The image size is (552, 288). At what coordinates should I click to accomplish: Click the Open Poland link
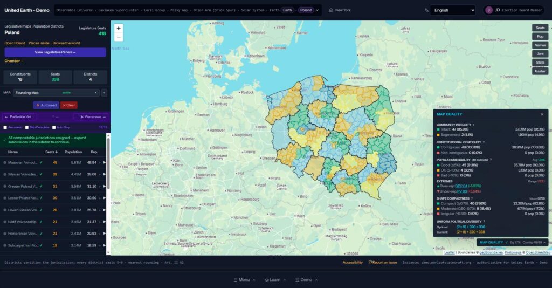15,43
